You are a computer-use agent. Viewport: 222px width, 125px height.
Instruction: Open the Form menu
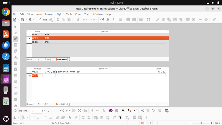click(x=78, y=14)
